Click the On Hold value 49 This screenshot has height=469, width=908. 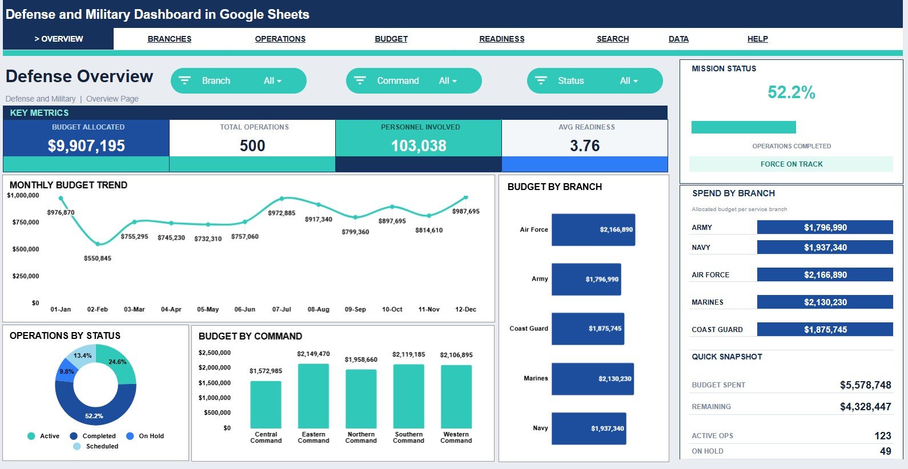click(886, 451)
